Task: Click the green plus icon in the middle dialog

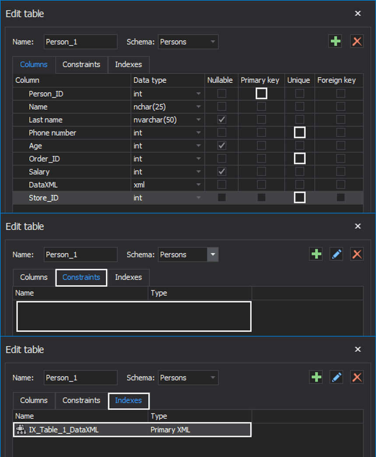Action: point(316,254)
